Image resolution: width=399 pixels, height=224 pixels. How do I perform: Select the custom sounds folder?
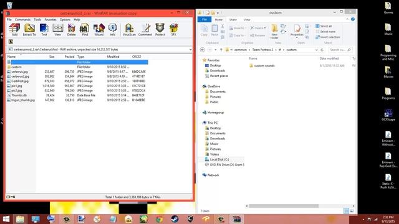point(262,66)
